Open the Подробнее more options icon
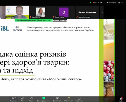The height and width of the screenshot is (102, 126). pyautogui.click(x=79, y=99)
